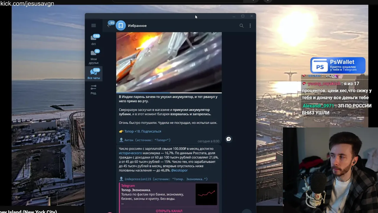Click the Топор. Экономика. preview title
The height and width of the screenshot is (213, 378).
pyautogui.click(x=136, y=190)
